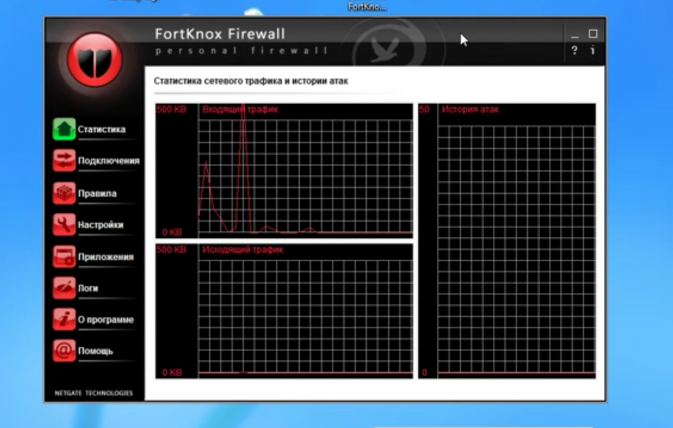Click the info 'i' icon in title bar

tap(593, 50)
